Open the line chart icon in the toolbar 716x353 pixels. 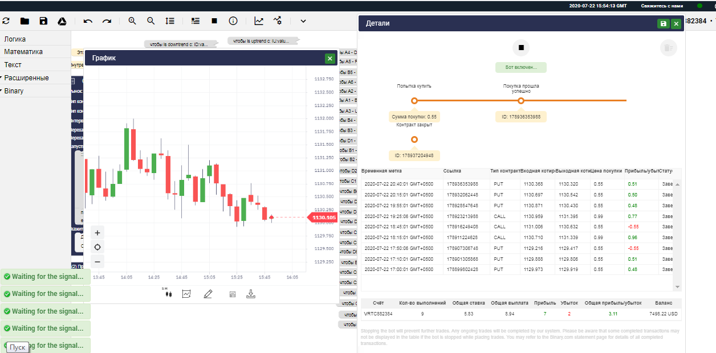[259, 21]
